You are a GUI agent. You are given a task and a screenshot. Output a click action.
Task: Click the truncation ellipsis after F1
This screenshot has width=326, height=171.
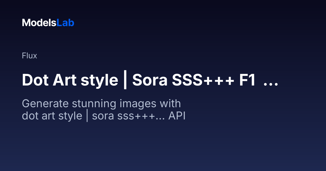click(271, 84)
